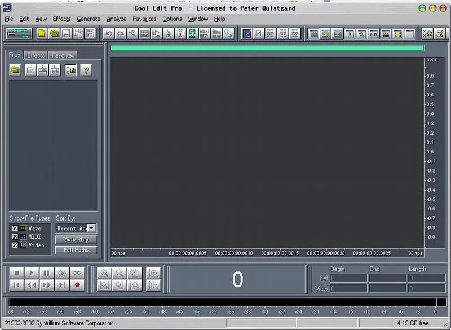Uncheck the Wave file type checkbox
Screen dimensions: 451x330
15,228
